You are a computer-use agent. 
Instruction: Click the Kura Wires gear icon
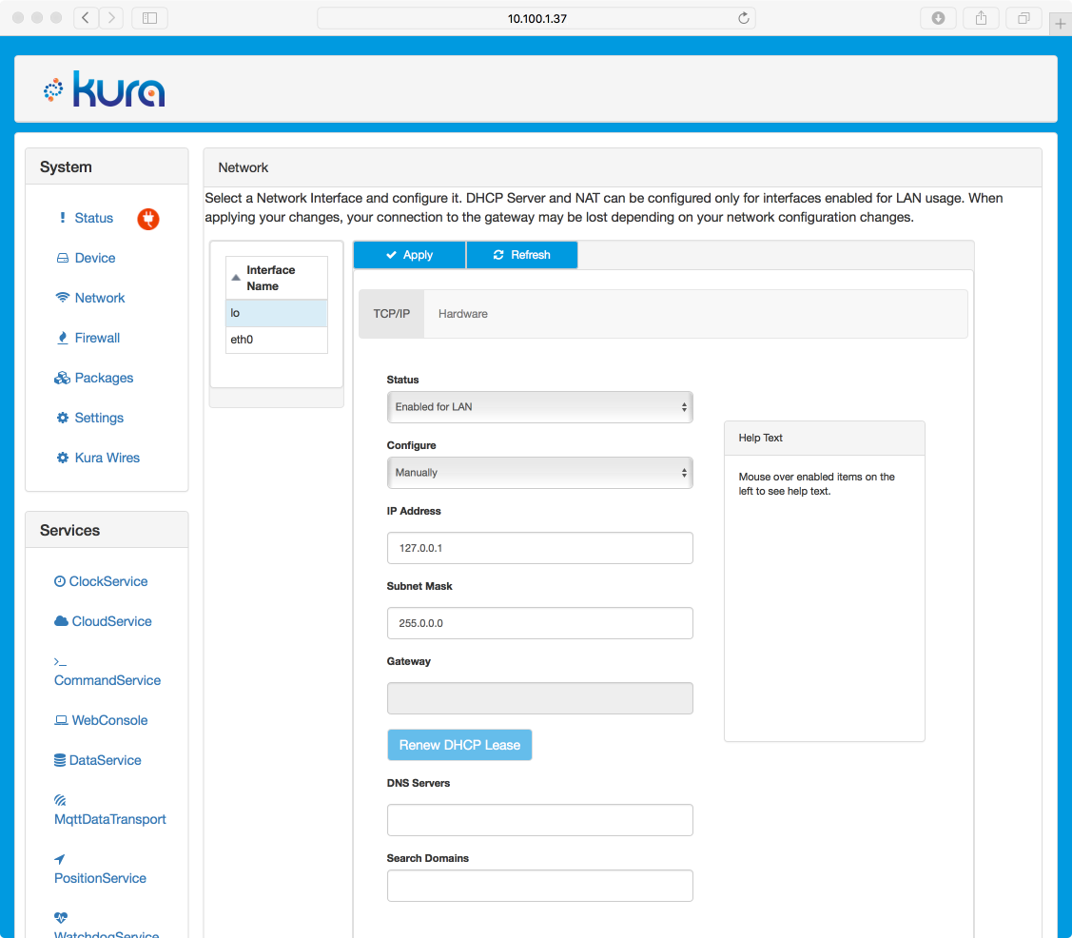pyautogui.click(x=62, y=458)
